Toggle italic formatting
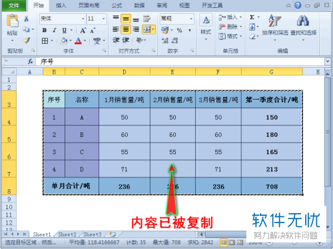Screen dimensions: 333x249 coord(54,30)
